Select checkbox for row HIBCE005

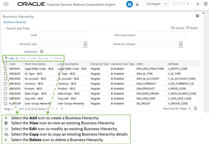6,89
